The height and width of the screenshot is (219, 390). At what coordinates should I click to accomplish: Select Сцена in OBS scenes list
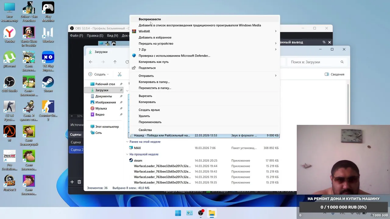[76, 142]
